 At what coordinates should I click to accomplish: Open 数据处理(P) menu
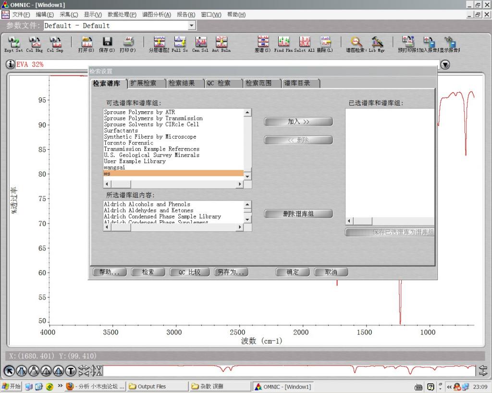click(122, 15)
